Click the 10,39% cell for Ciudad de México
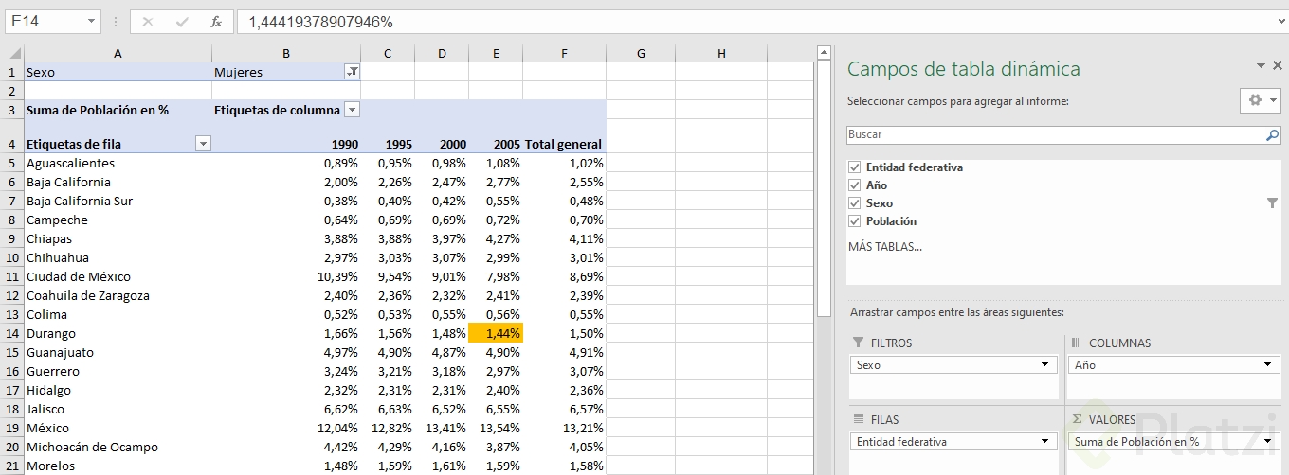The image size is (1289, 475). tap(286, 276)
